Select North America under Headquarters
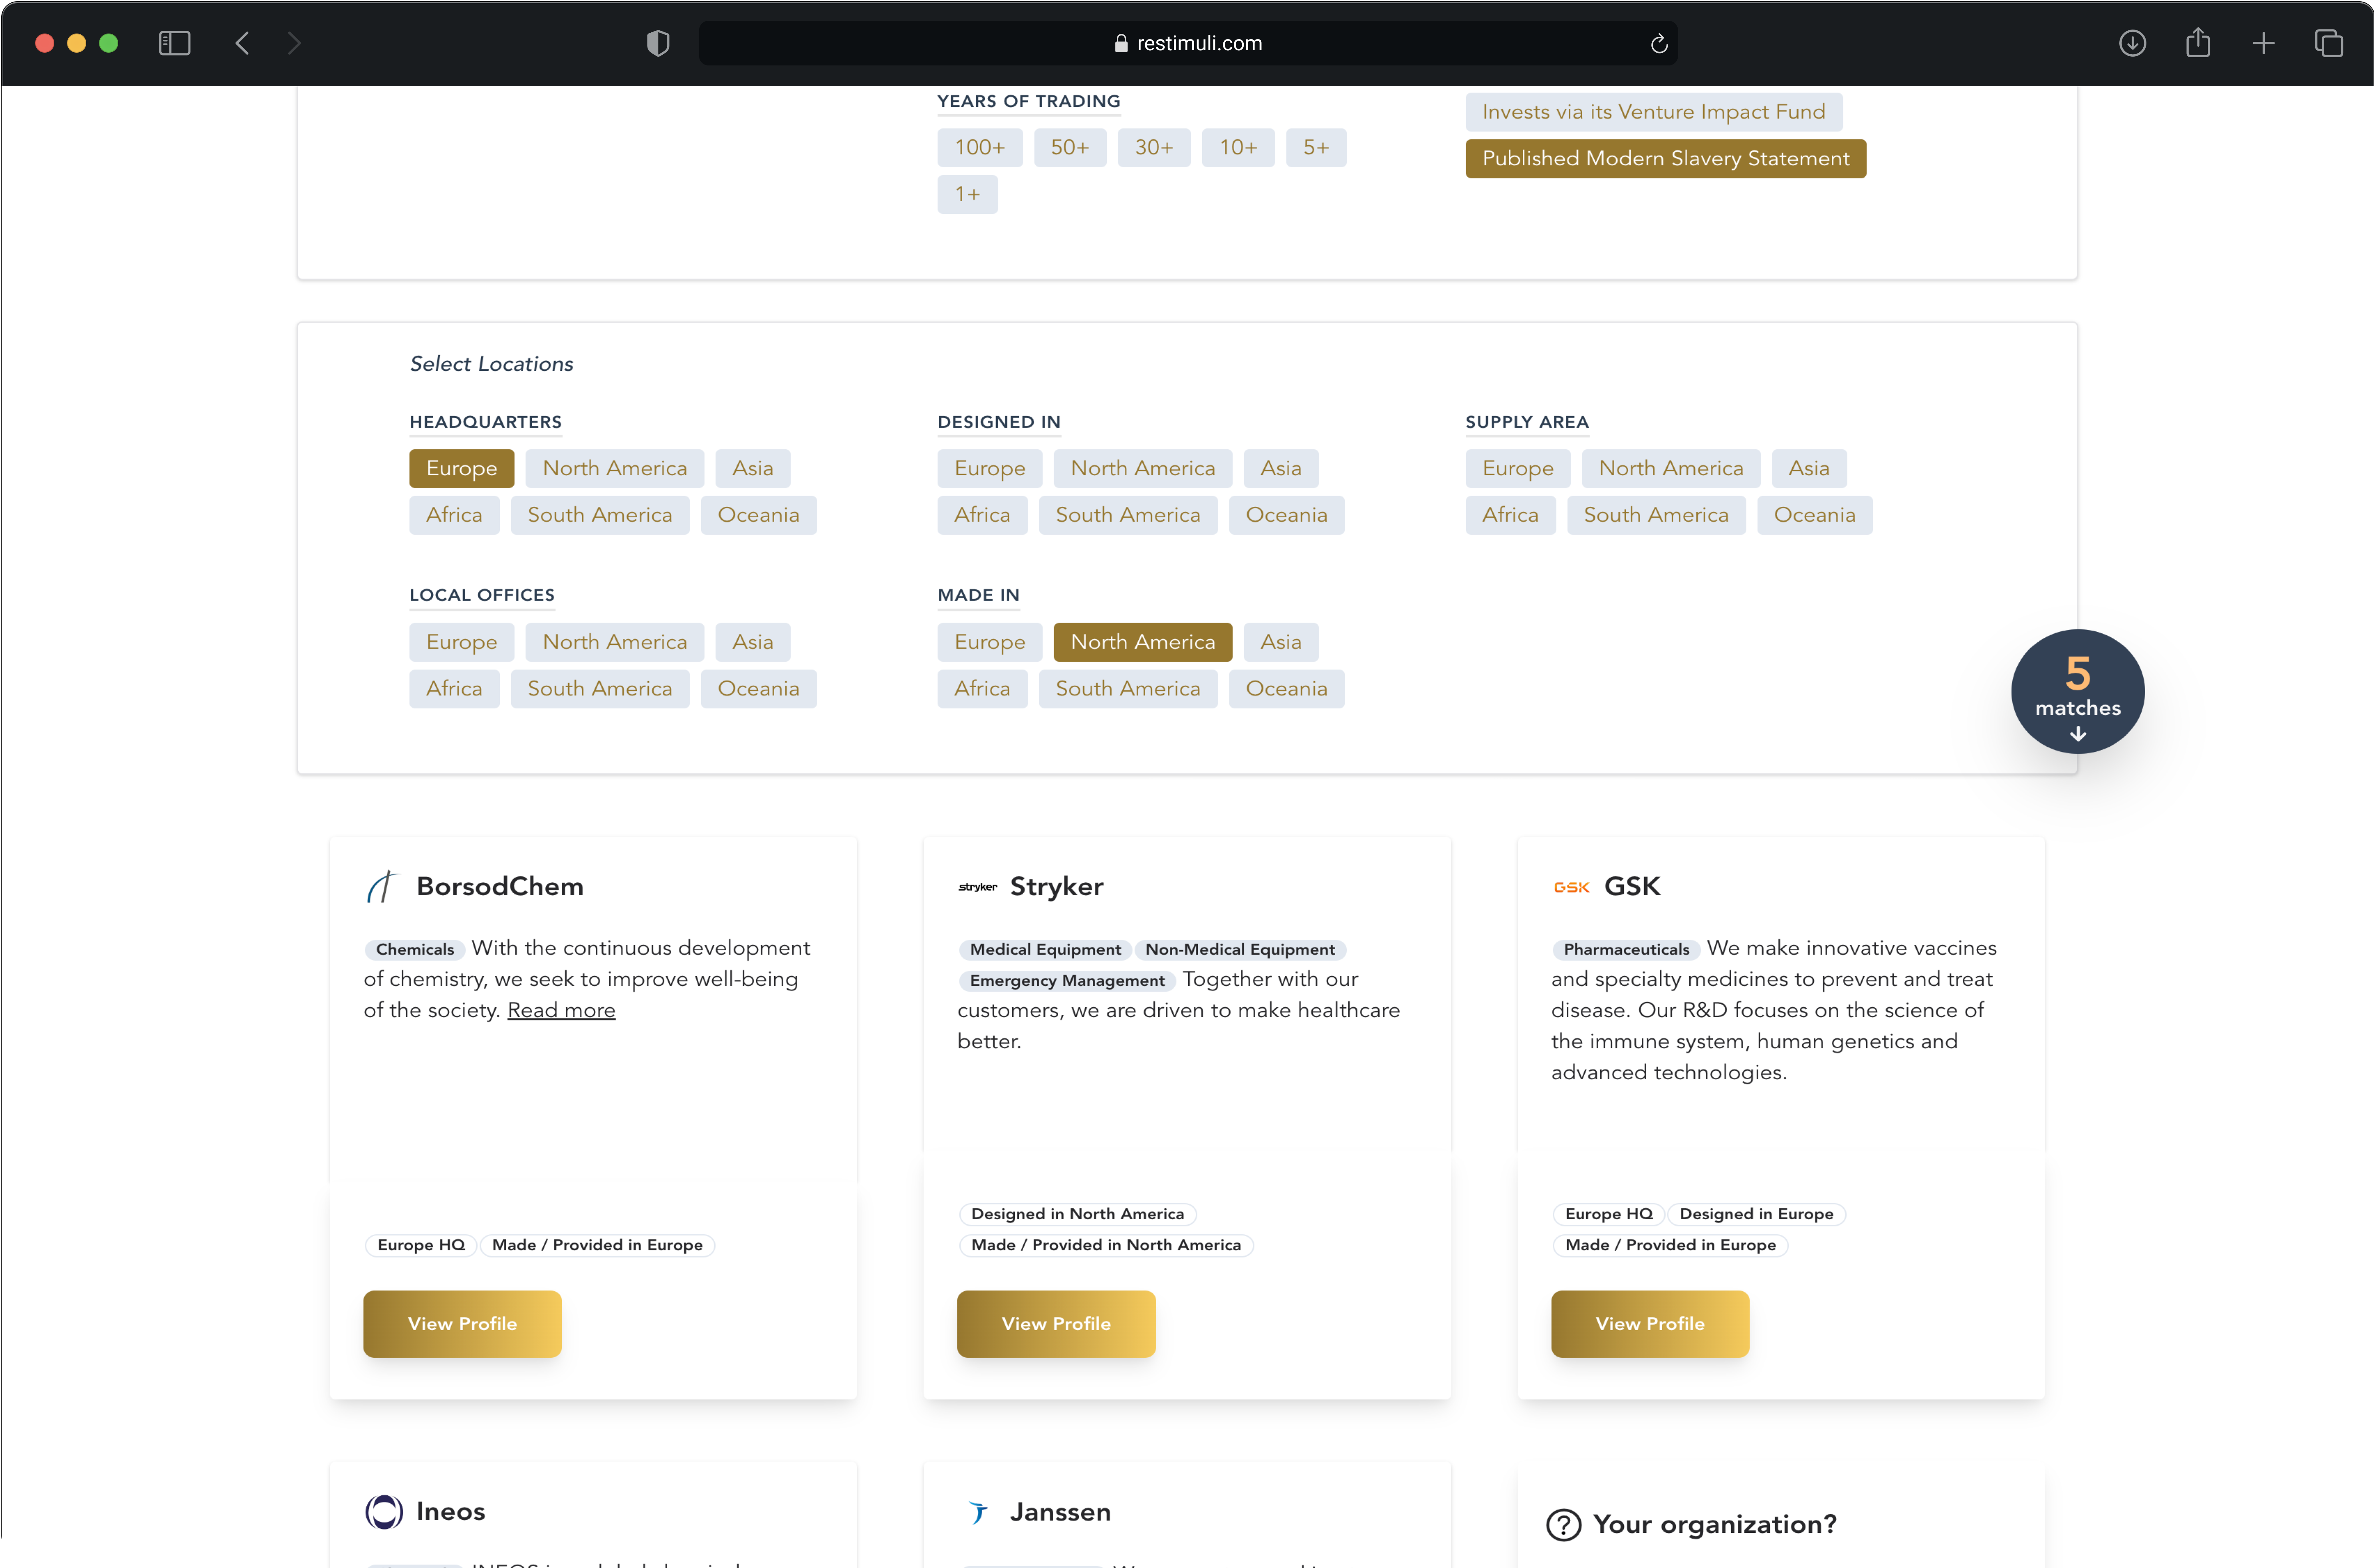 coord(614,468)
